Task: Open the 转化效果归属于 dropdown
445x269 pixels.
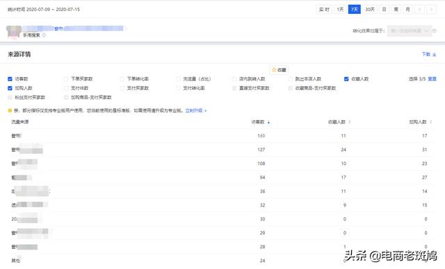Action: pos(410,31)
